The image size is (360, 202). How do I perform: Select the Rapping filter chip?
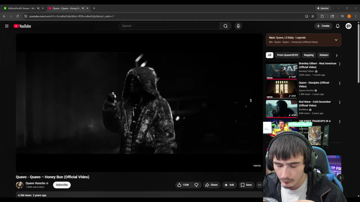click(x=309, y=55)
